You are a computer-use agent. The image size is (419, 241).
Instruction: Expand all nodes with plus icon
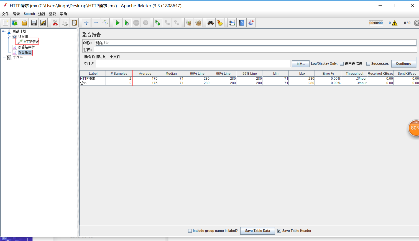[x=86, y=23]
